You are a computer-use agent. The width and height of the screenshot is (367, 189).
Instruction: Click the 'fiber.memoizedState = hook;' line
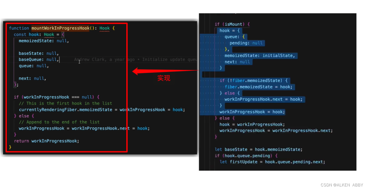click(259, 87)
